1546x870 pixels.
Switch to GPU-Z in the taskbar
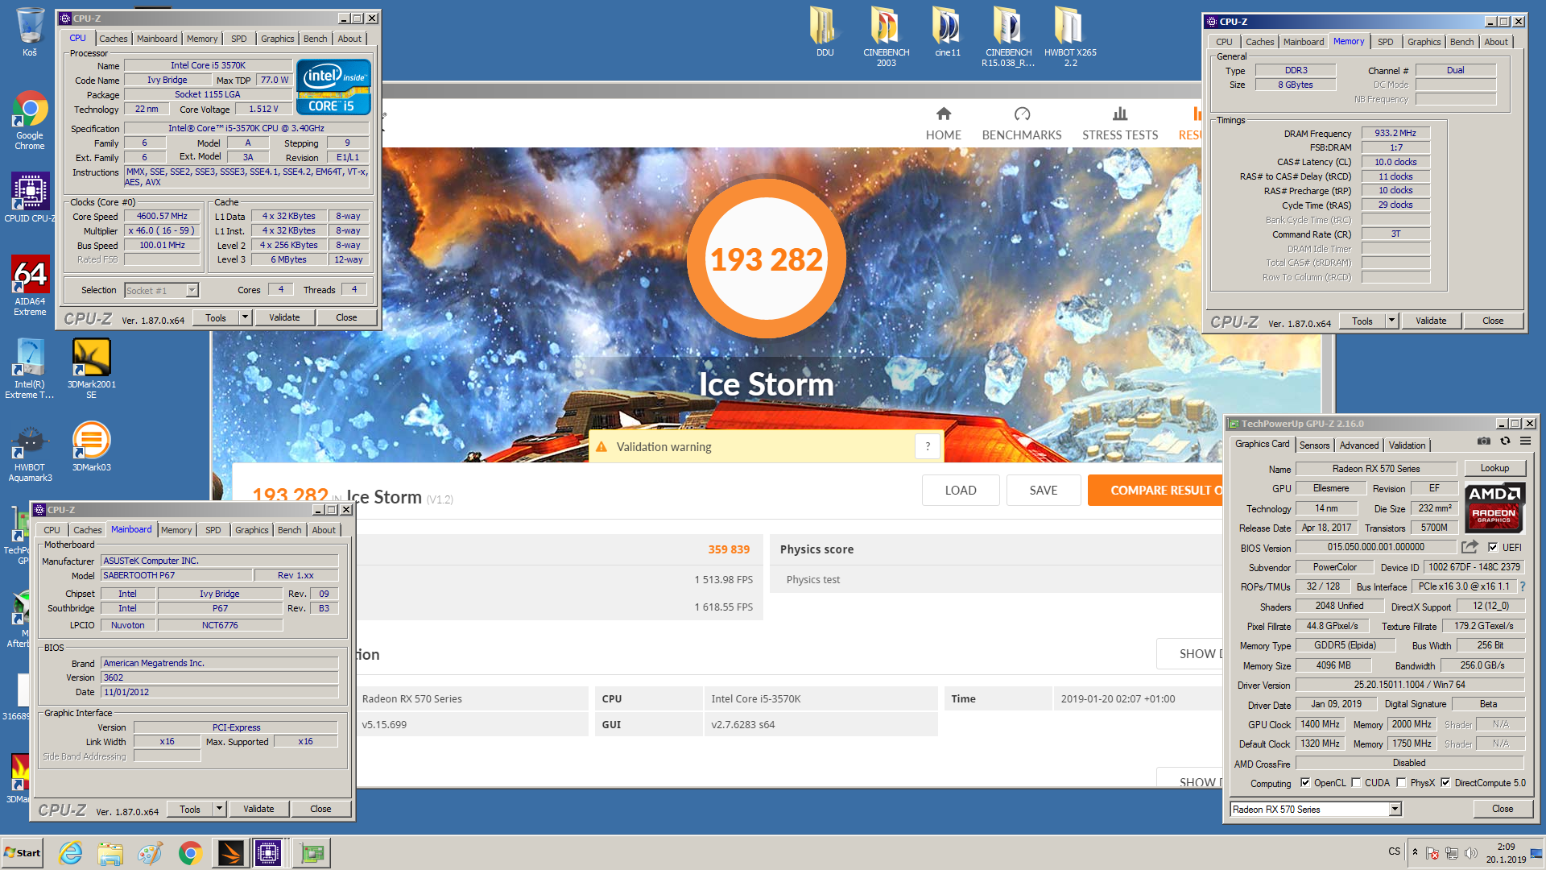(x=312, y=853)
